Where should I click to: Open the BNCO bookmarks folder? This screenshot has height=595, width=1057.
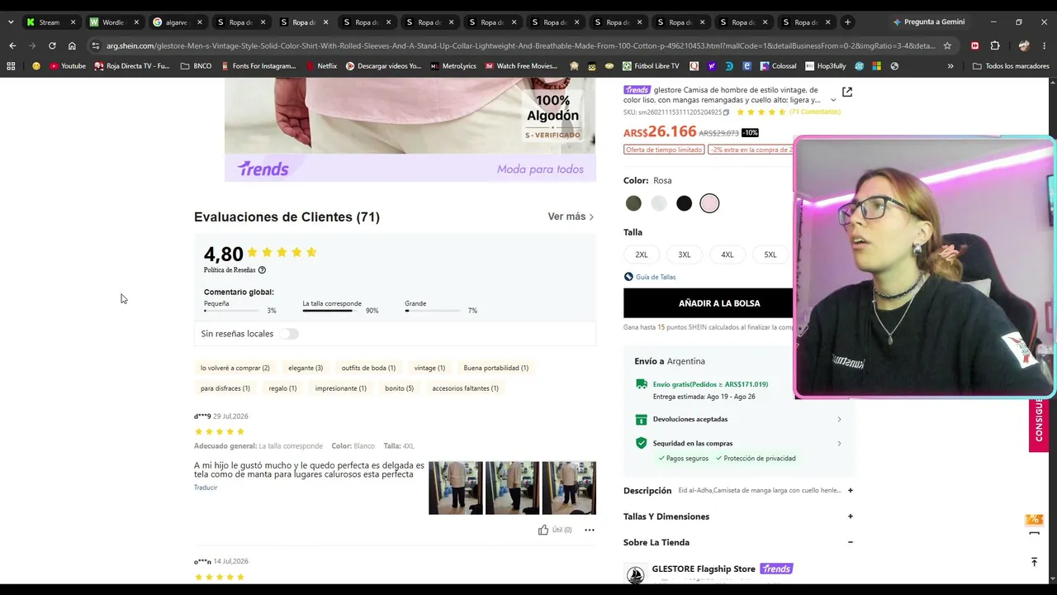coord(196,66)
